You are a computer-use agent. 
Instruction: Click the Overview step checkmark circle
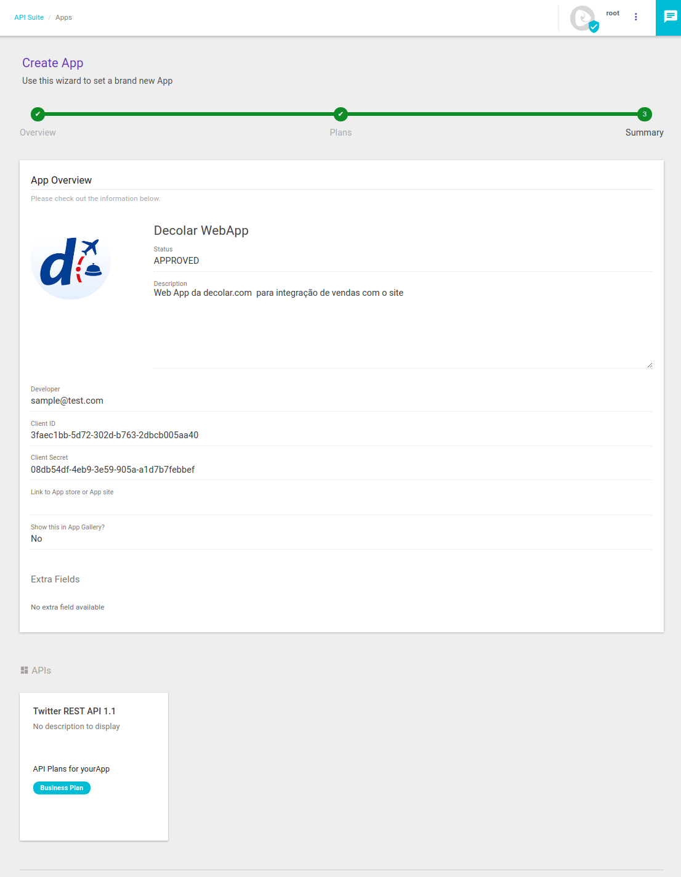(38, 114)
